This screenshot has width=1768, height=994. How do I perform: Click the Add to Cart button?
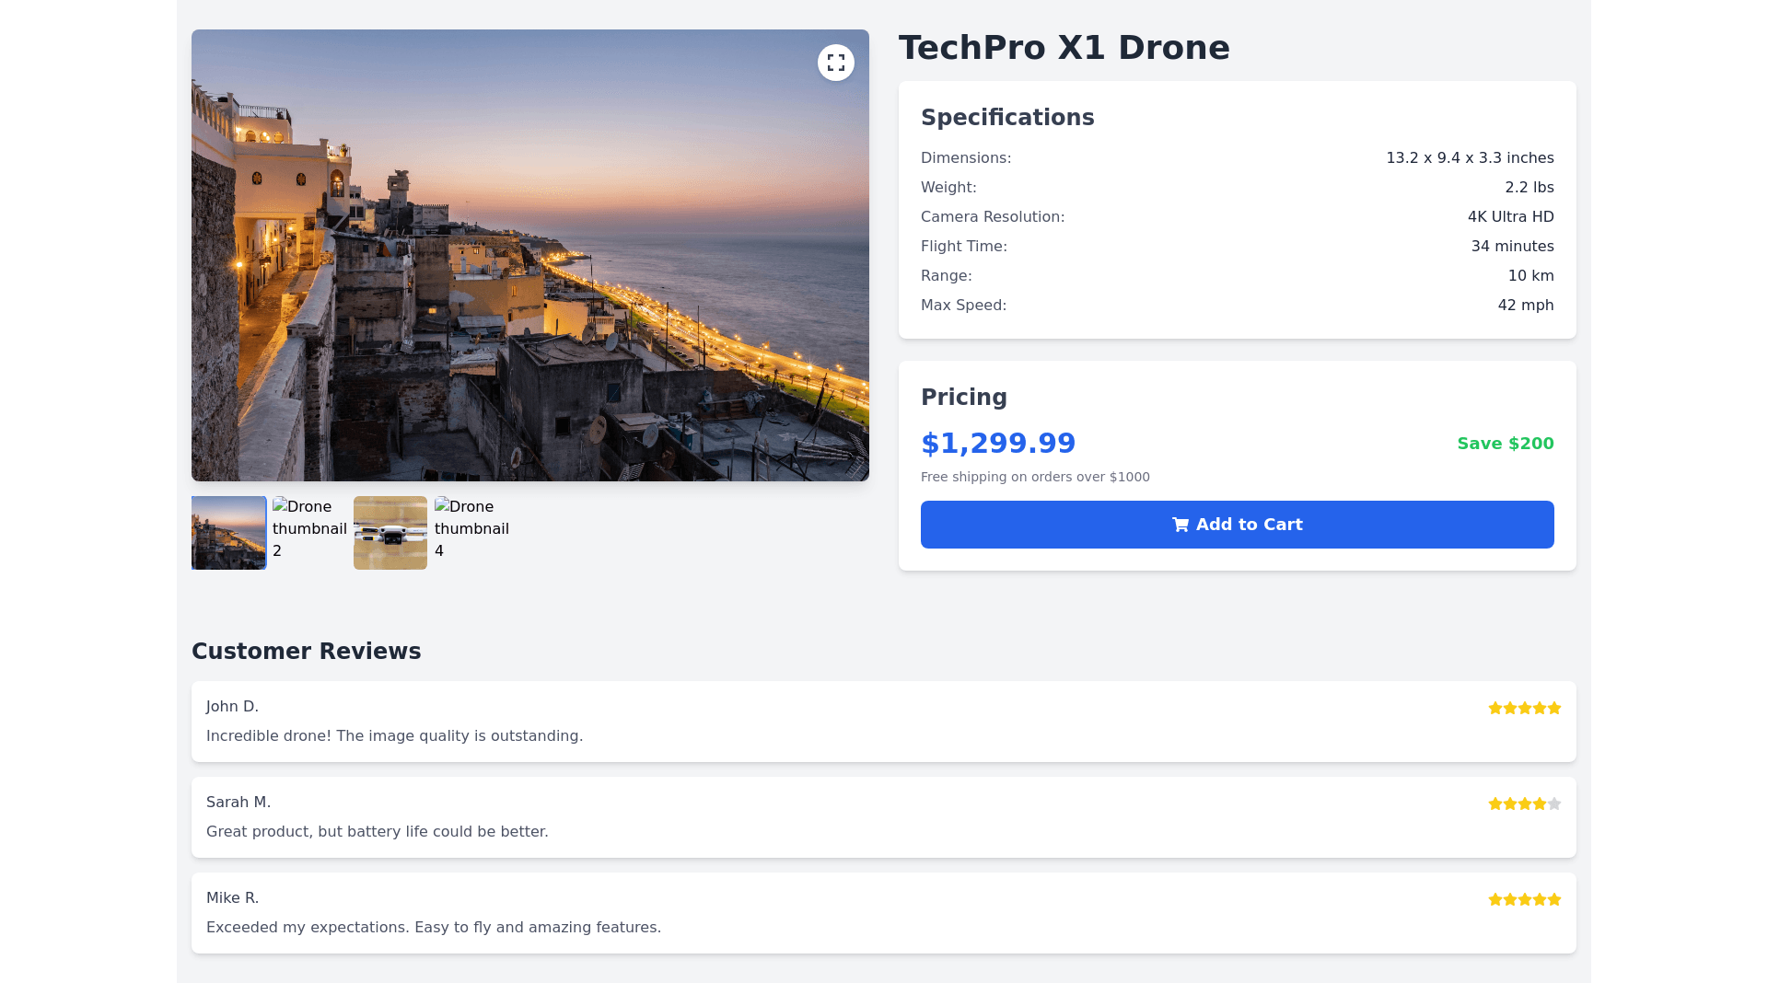1237,525
